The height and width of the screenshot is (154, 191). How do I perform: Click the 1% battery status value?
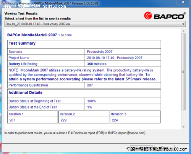pos(89,107)
